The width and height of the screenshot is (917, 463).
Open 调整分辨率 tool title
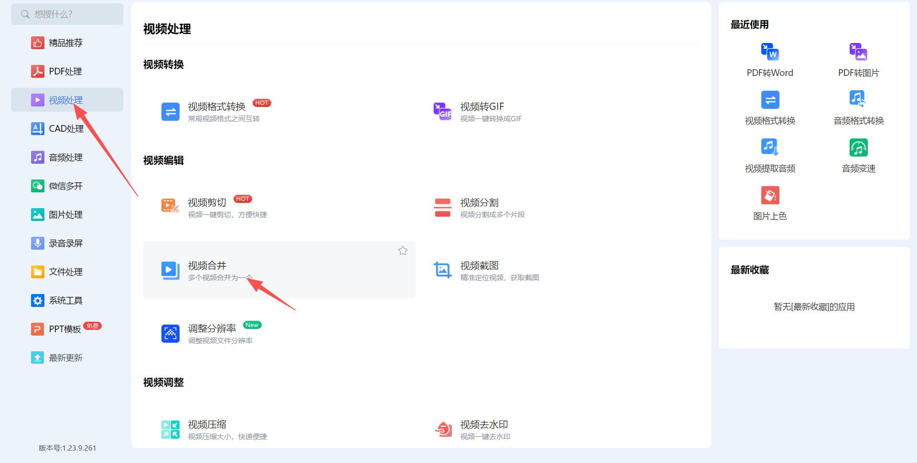[212, 328]
